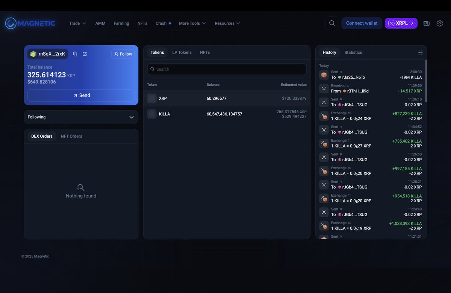
Task: Click KILLA balance 60,547,436.134757
Action: [x=224, y=114]
